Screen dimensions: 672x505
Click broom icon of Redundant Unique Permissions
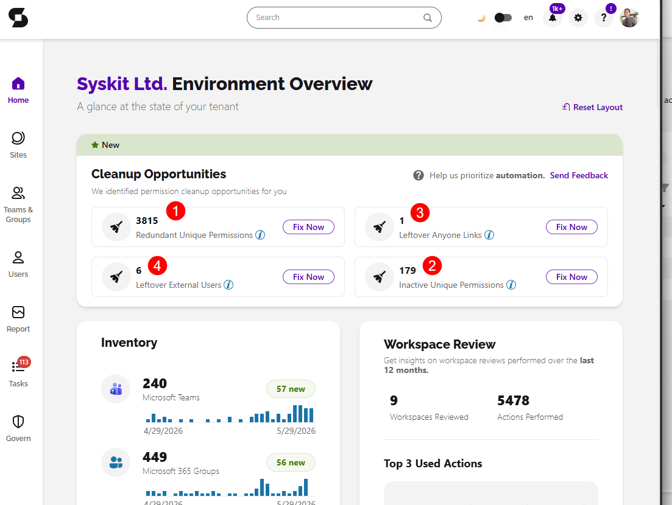point(116,227)
